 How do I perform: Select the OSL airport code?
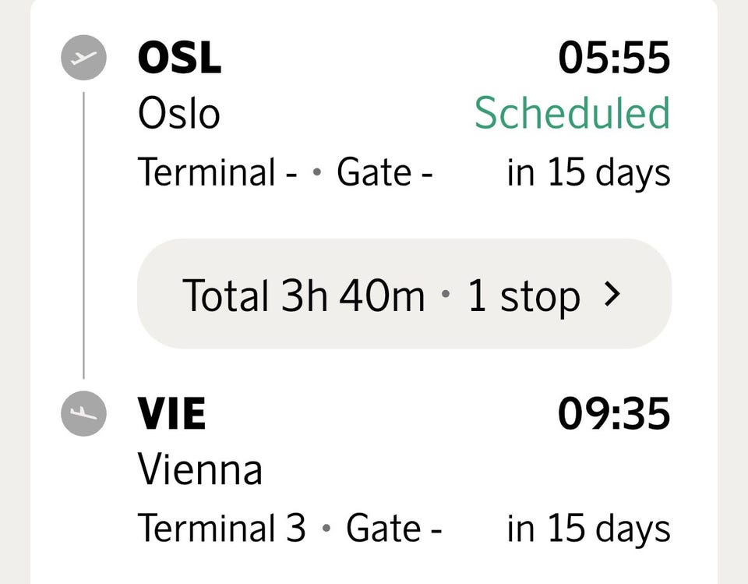tap(179, 58)
